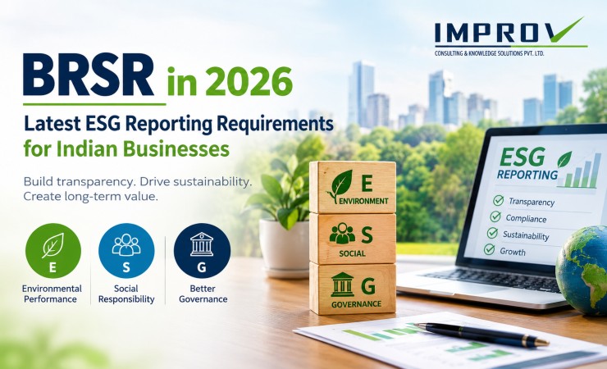Click the people icon on Social wooden block
Viewport: 607px width, 369px height.
point(342,234)
